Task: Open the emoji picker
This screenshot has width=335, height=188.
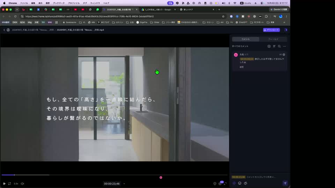Action: tap(240, 183)
